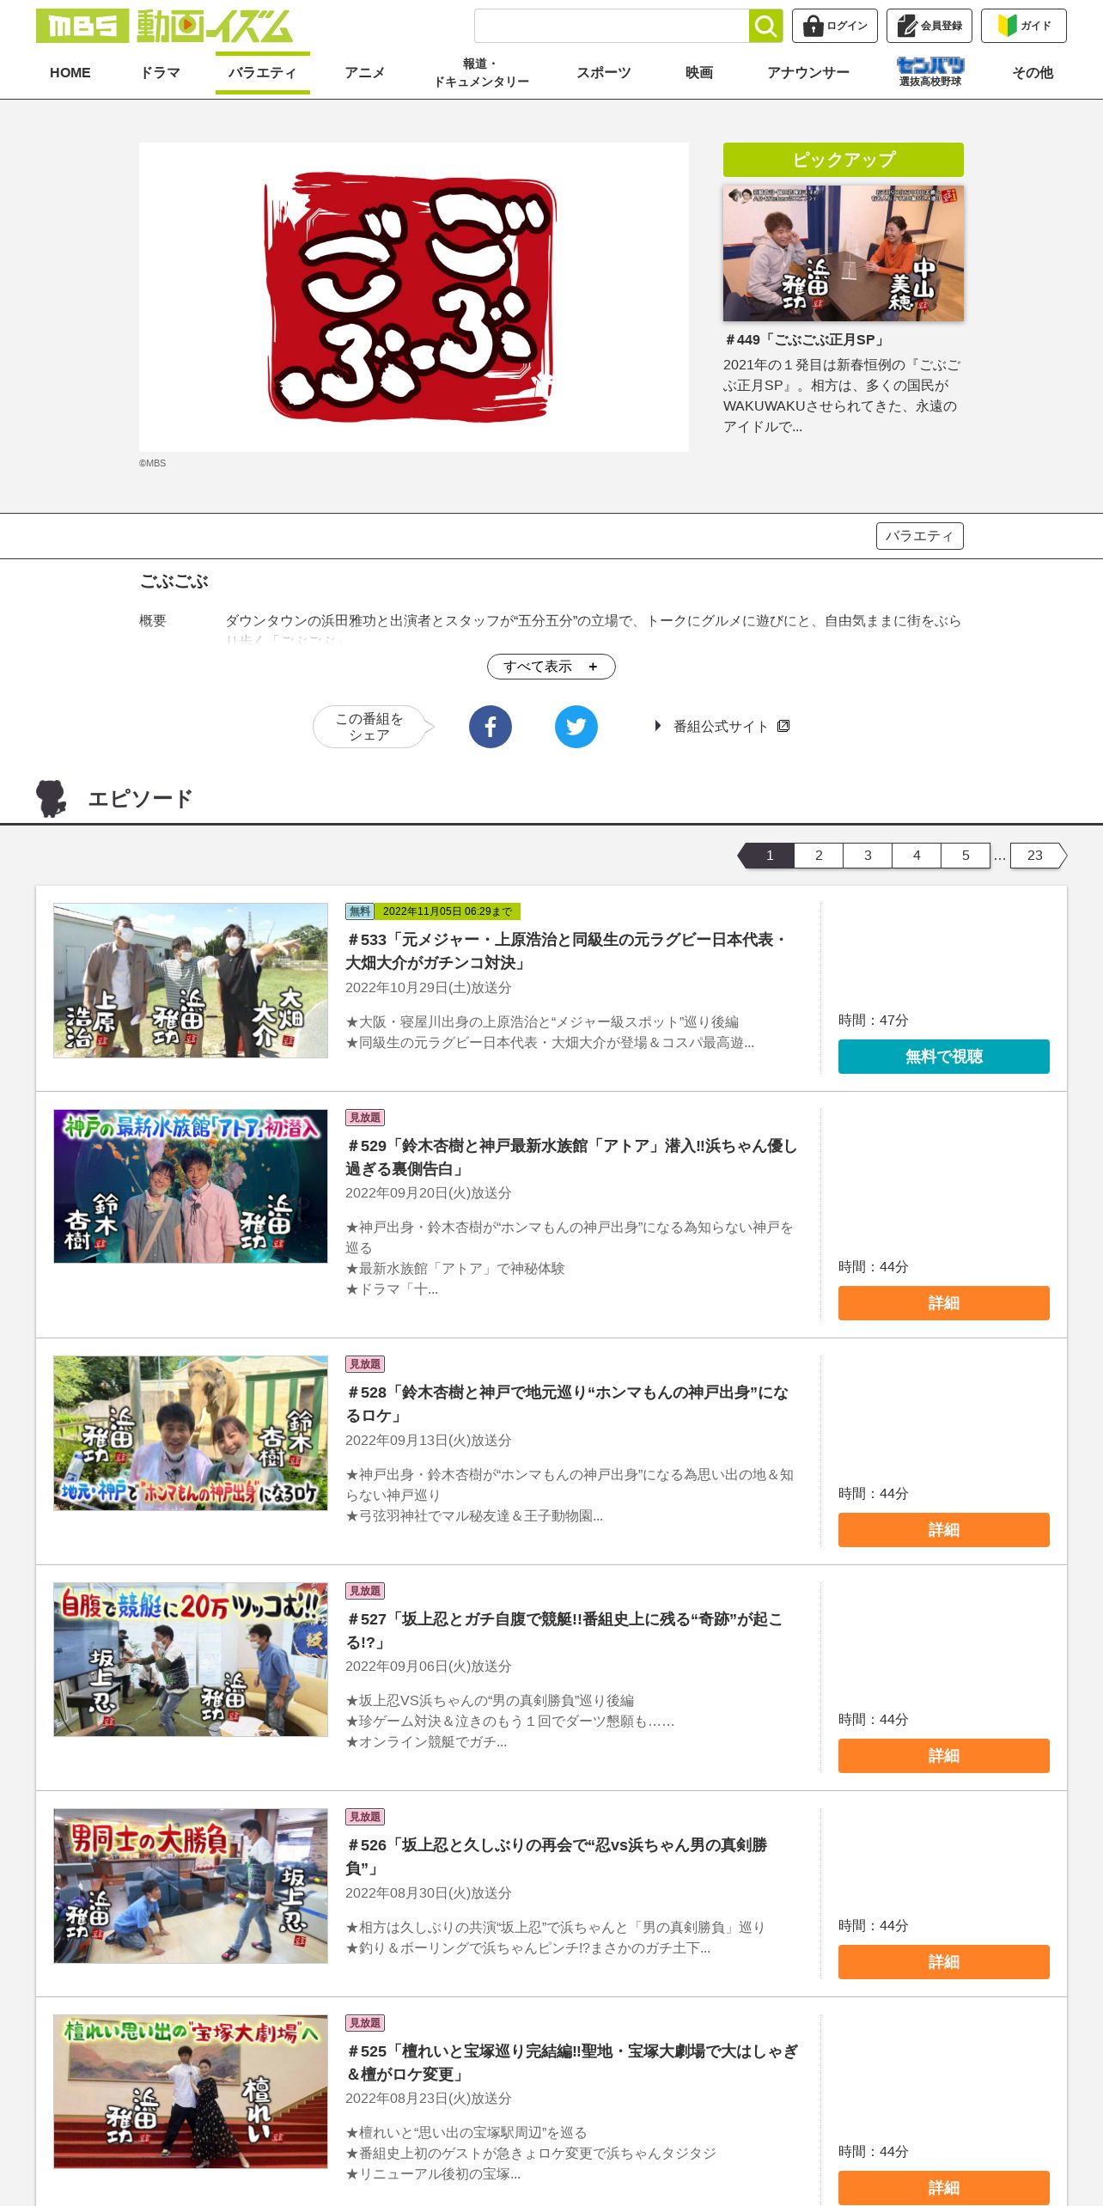
Task: Click 詳細 button for episode #526
Action: pyautogui.click(x=944, y=1962)
